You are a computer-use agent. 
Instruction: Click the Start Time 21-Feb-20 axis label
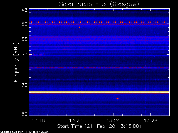[x=99, y=126]
